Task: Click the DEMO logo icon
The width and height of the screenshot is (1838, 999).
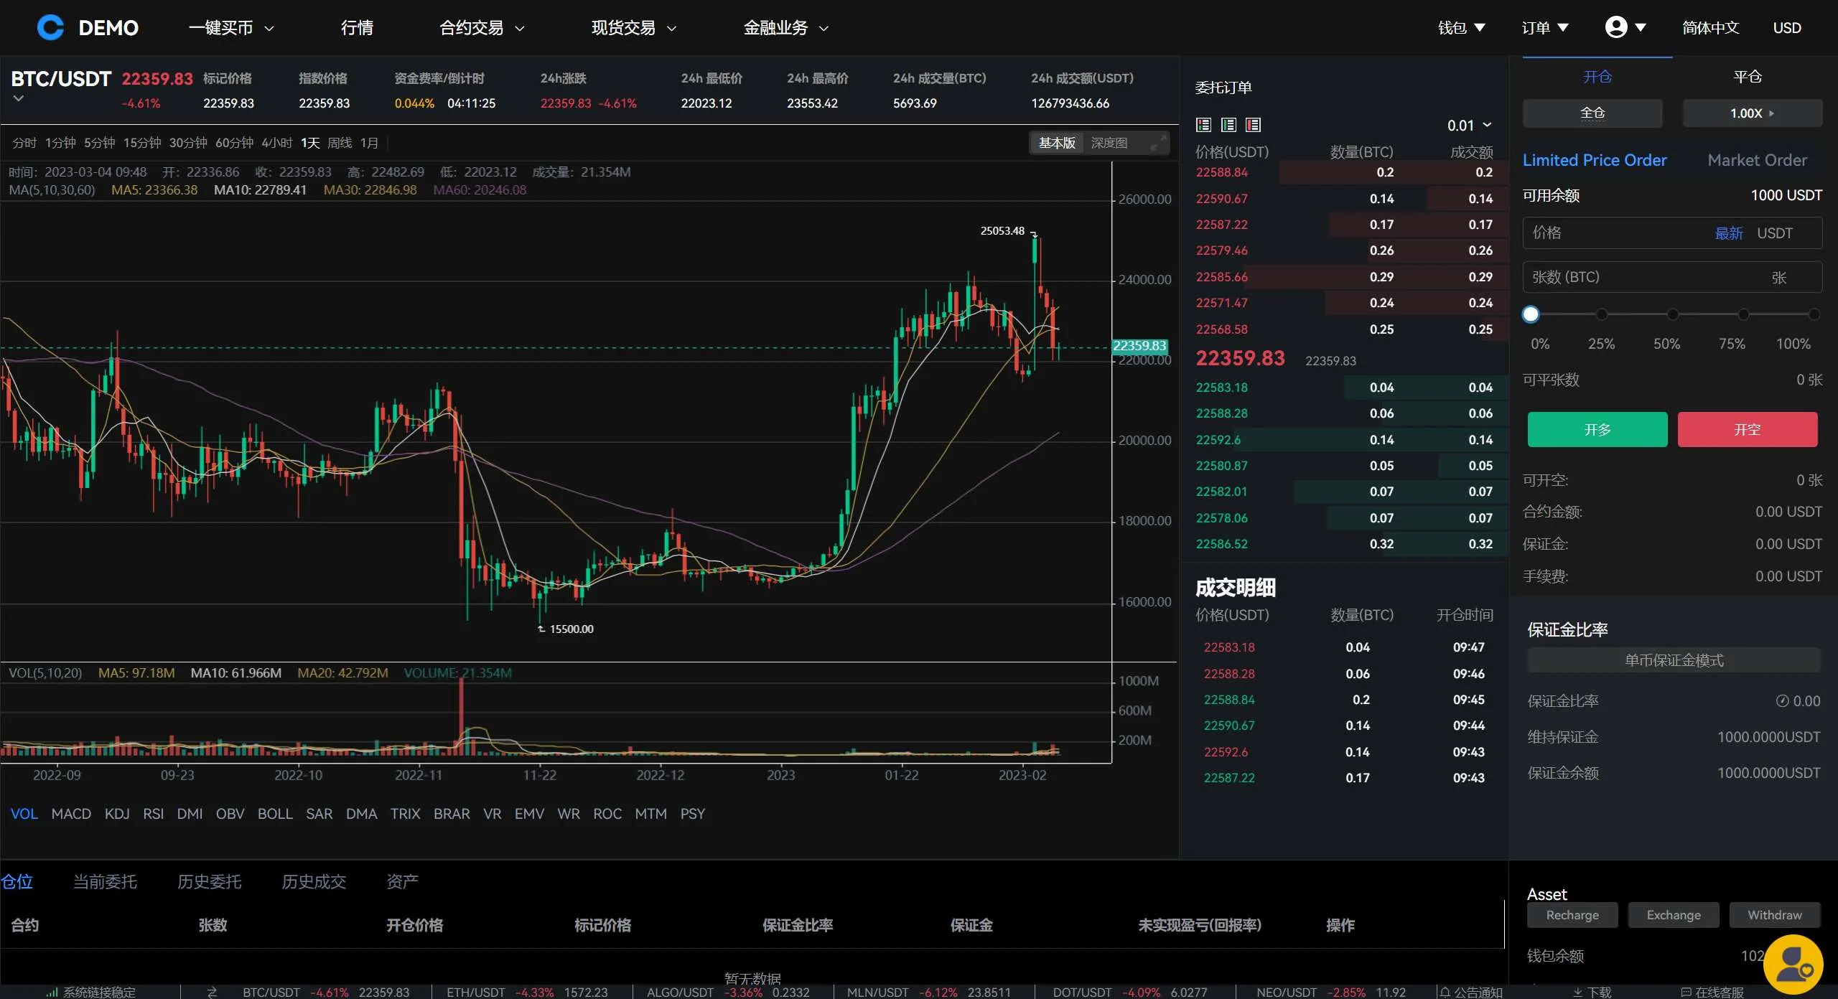Action: [50, 27]
